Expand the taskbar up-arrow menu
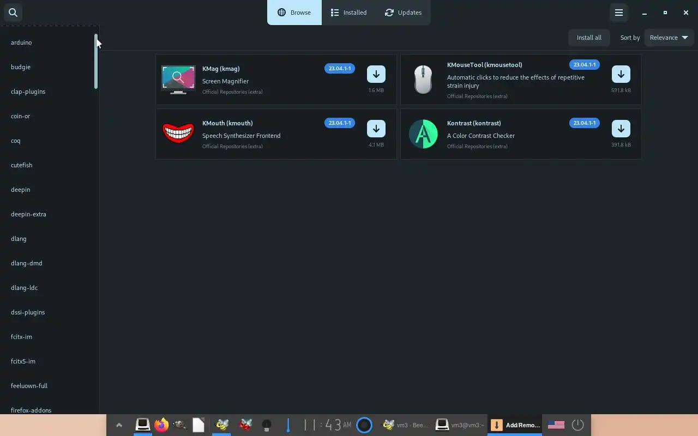The height and width of the screenshot is (436, 698). pos(119,425)
